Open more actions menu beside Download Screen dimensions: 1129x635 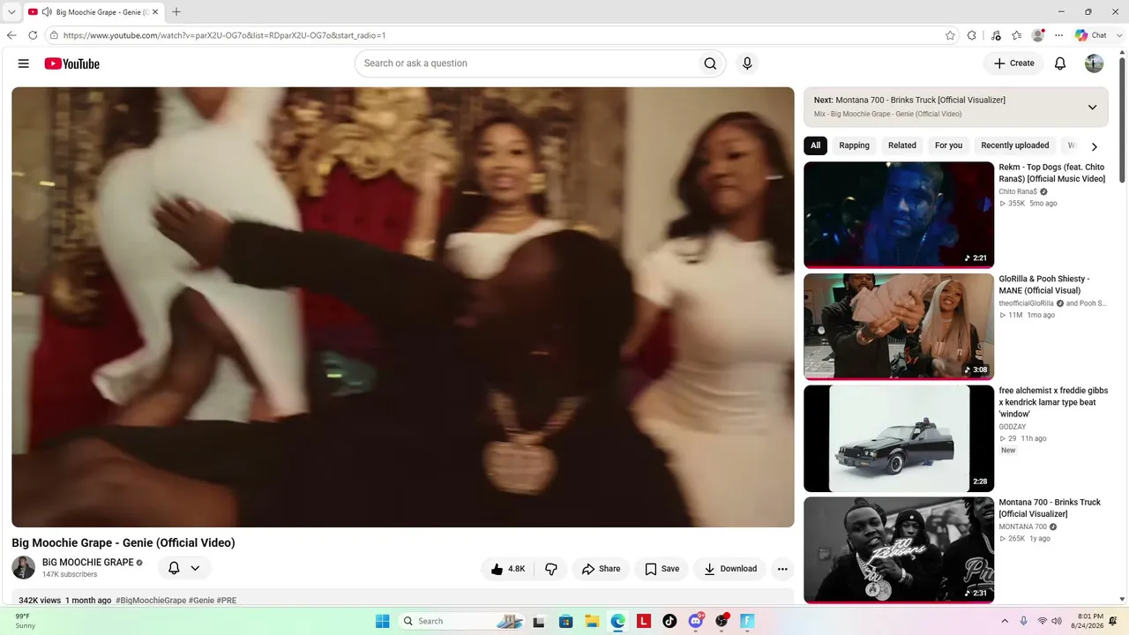(782, 569)
